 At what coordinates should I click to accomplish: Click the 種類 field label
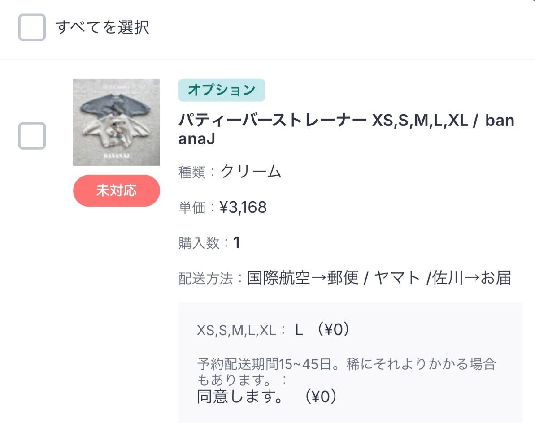pos(192,172)
